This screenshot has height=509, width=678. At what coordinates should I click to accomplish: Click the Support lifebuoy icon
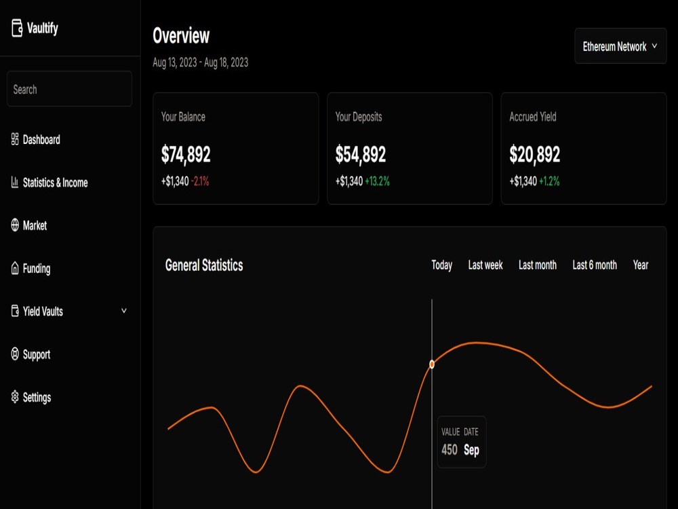pos(15,354)
